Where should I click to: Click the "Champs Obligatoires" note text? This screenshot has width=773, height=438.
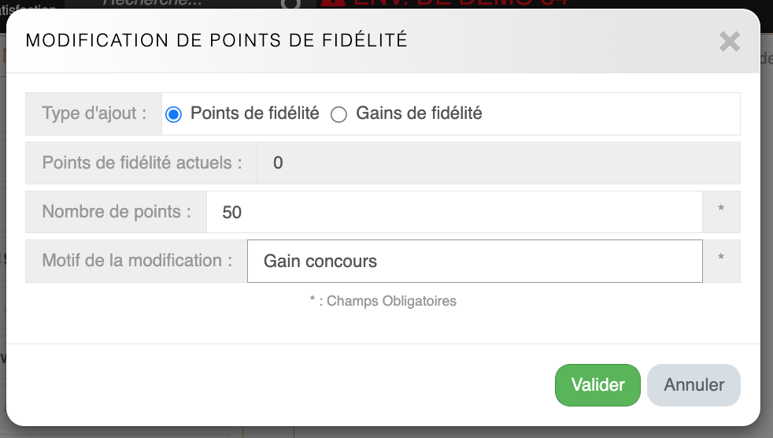tap(390, 301)
